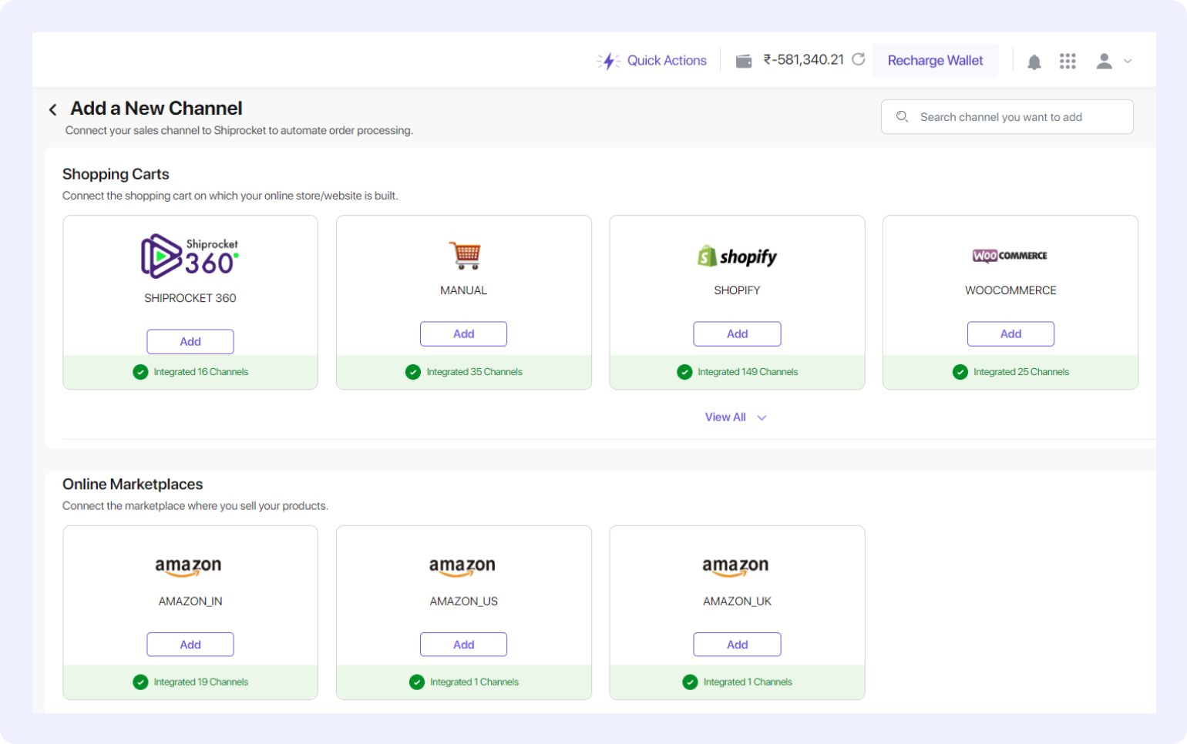Open the apps grid menu
The image size is (1187, 744).
coord(1067,62)
